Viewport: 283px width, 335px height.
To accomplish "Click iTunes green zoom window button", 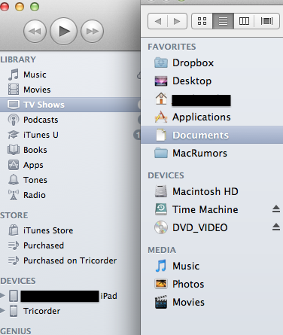I will coord(35,7).
